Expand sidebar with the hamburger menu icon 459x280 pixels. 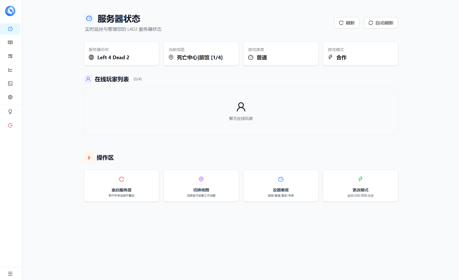(10, 274)
